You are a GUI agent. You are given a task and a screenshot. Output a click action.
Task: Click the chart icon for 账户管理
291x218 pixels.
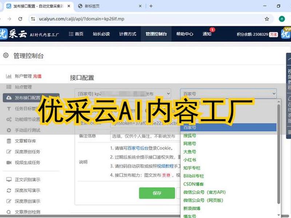tap(9, 76)
